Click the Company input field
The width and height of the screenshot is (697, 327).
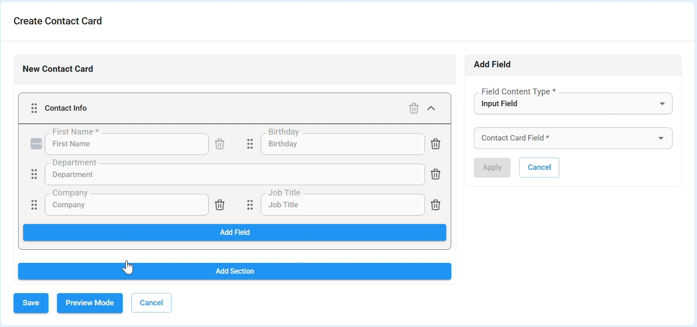point(127,205)
